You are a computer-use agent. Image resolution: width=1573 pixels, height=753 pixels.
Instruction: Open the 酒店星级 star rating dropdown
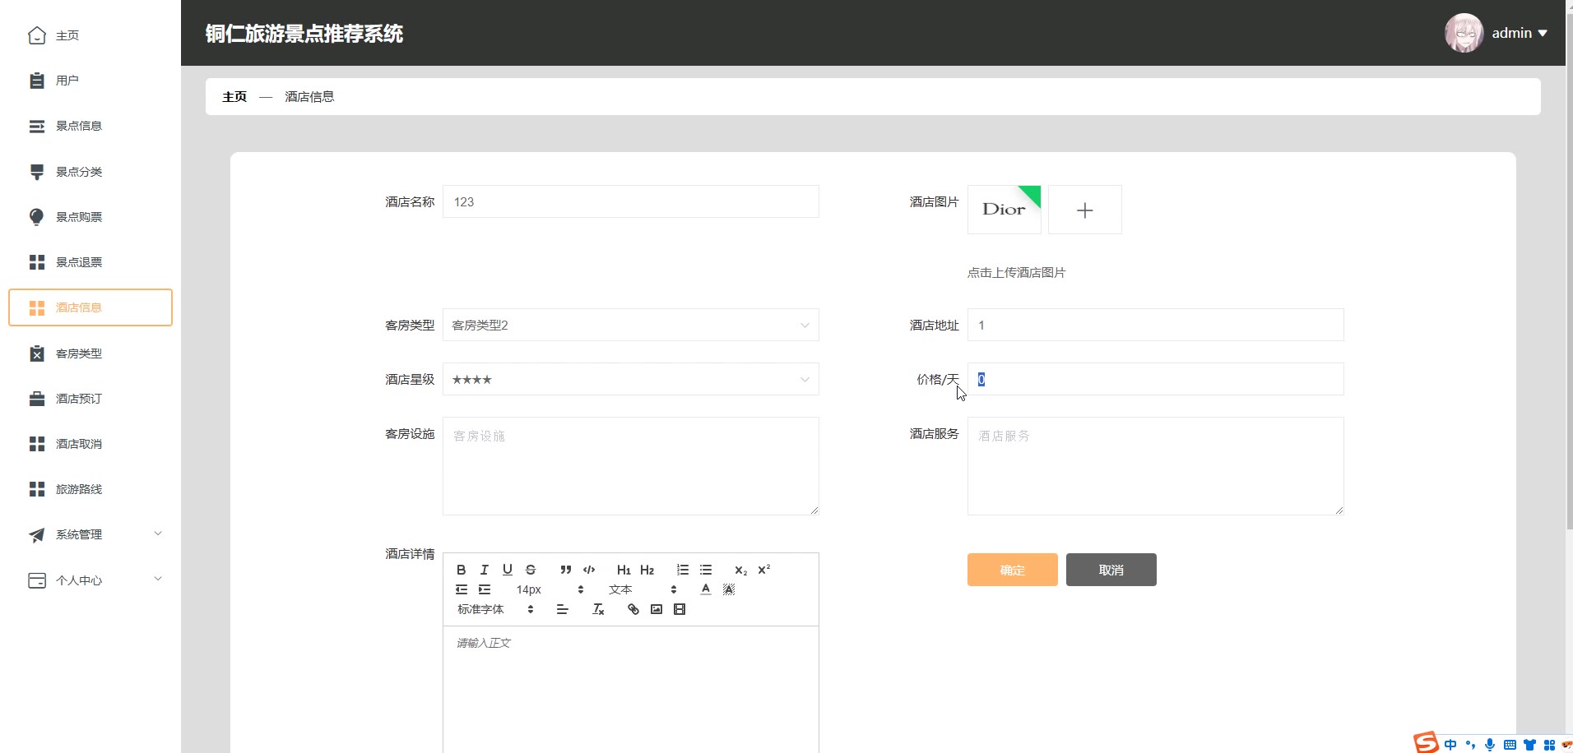[630, 380]
